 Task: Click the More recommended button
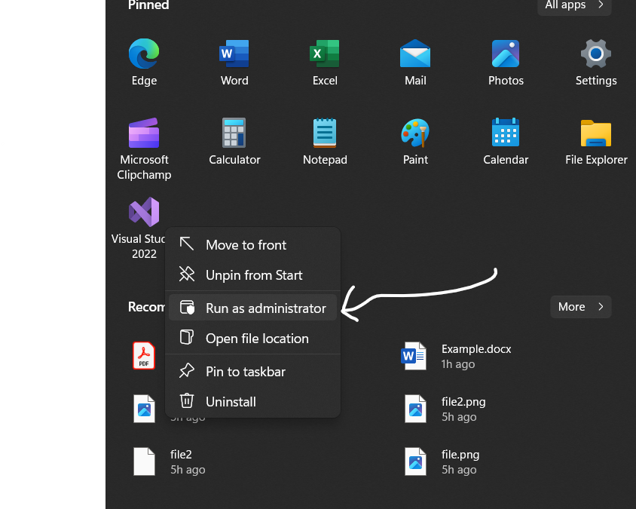pos(580,307)
